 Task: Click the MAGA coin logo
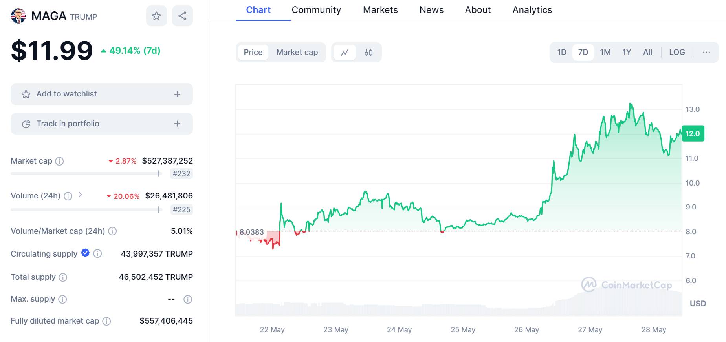pyautogui.click(x=18, y=16)
